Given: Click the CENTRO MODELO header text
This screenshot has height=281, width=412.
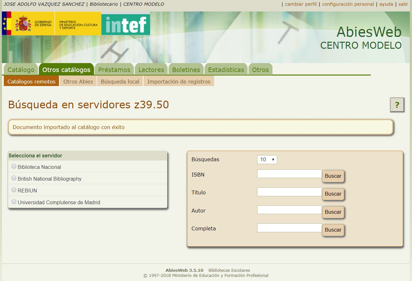Looking at the screenshot, I should (361, 45).
